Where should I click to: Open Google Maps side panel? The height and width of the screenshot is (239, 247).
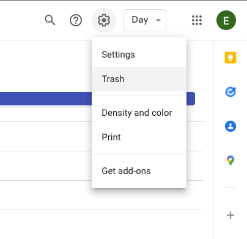(230, 161)
